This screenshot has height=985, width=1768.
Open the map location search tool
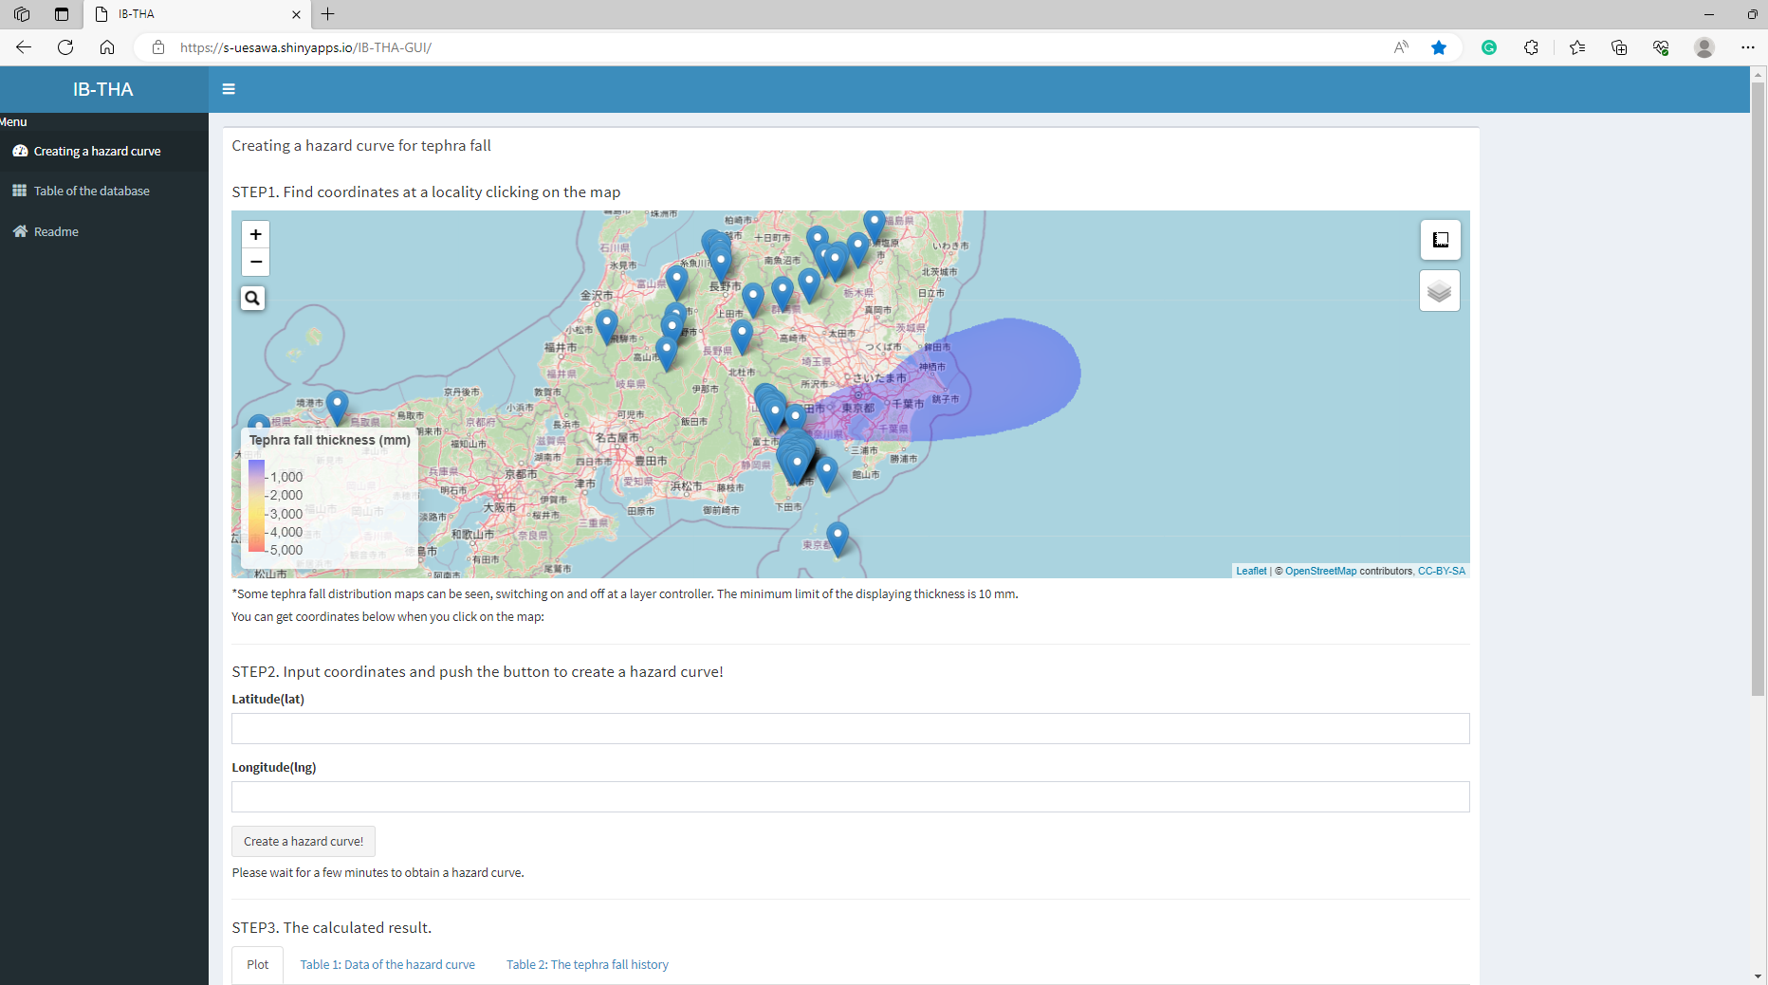point(252,298)
